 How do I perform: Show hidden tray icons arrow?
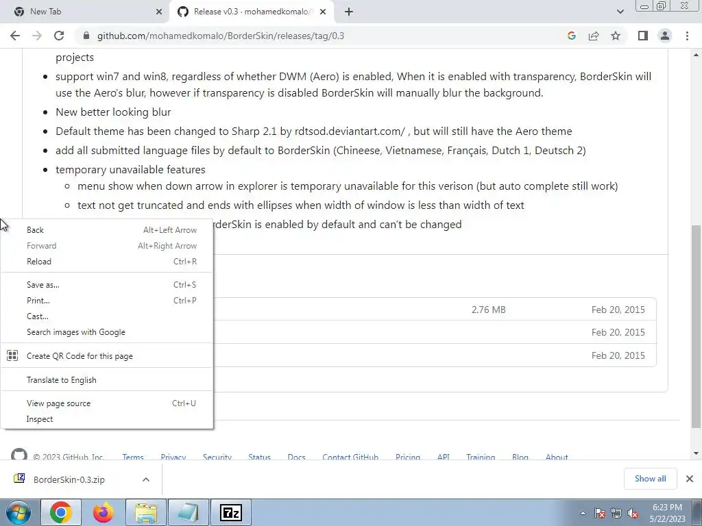[x=583, y=513]
